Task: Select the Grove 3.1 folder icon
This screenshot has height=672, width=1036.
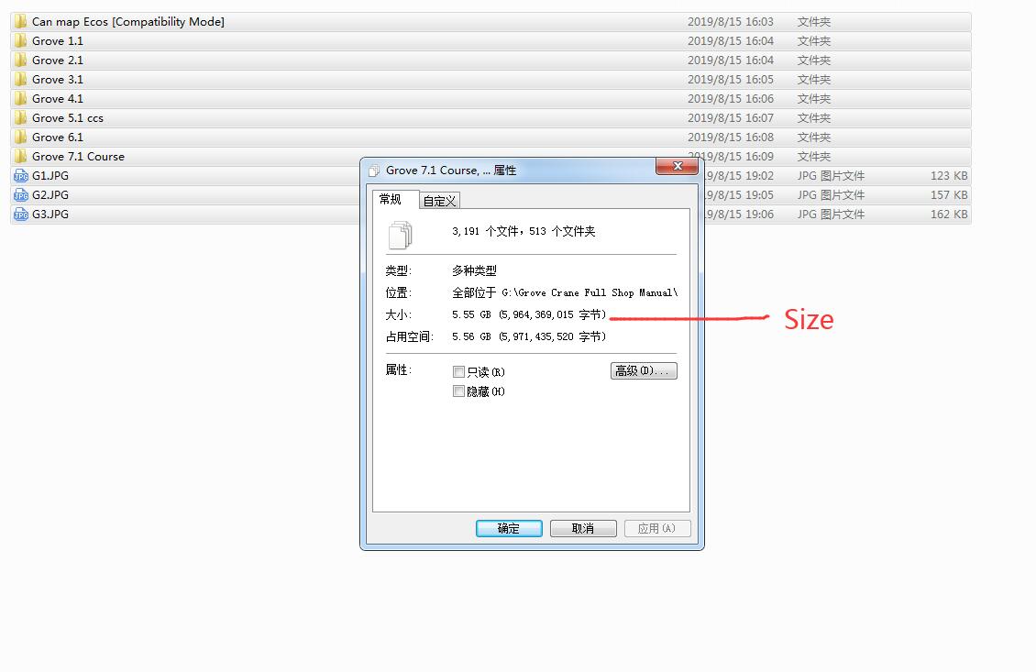Action: coord(20,79)
